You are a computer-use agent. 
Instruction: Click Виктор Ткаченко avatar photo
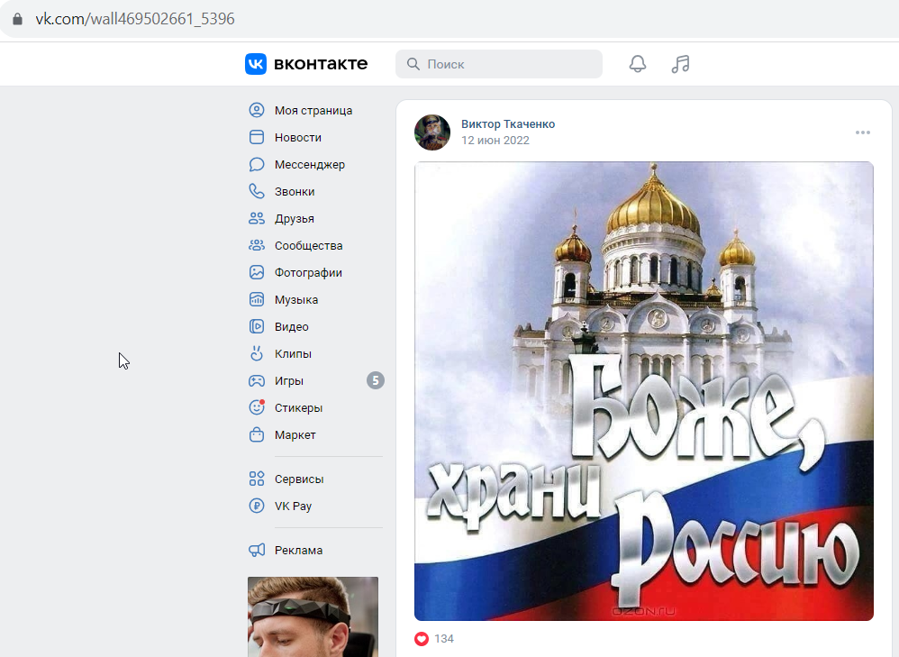[x=432, y=132]
